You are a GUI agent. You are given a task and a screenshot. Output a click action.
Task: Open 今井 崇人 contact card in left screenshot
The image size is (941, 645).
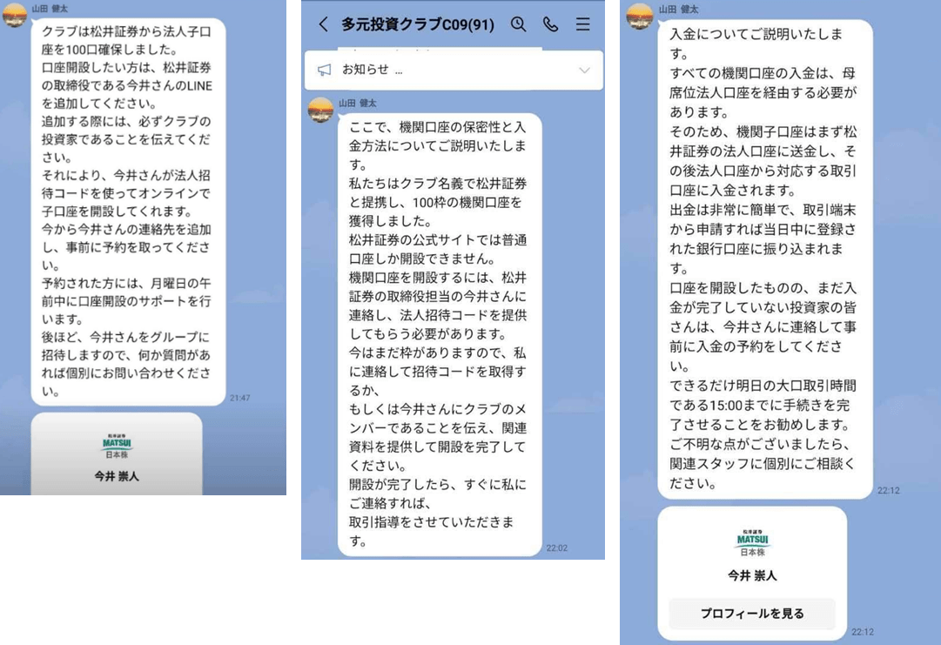pyautogui.click(x=117, y=454)
